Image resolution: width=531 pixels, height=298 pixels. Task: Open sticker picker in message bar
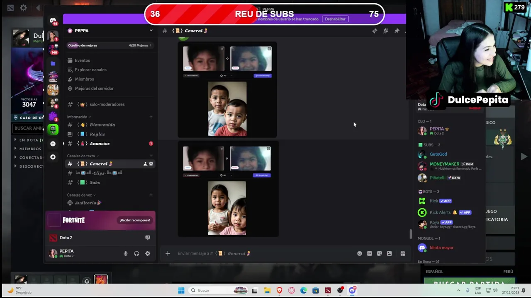tap(380, 253)
